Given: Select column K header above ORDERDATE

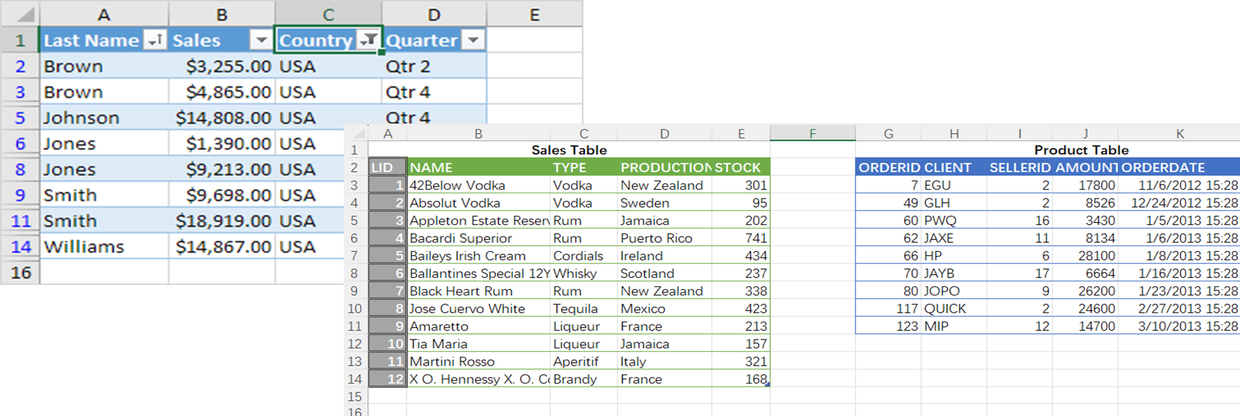Looking at the screenshot, I should coord(1179,133).
